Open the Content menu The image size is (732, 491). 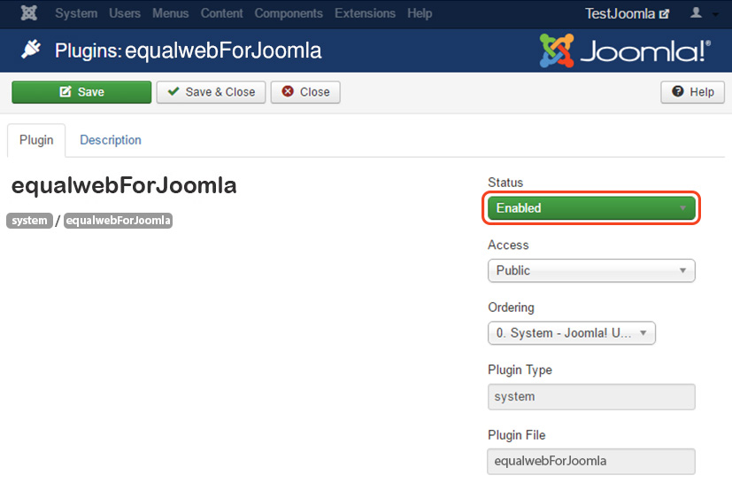(222, 13)
